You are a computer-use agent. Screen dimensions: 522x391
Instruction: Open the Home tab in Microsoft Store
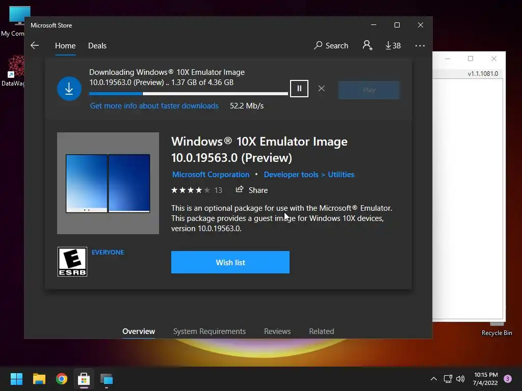tap(65, 45)
